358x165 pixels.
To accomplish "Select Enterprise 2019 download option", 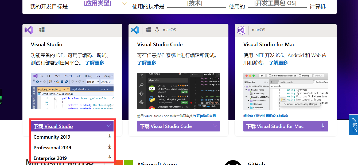I will (72, 158).
